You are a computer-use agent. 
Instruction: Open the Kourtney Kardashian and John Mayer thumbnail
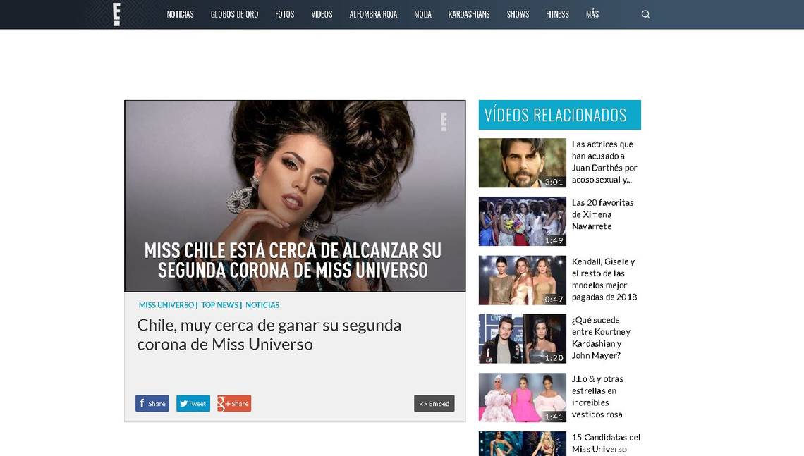tap(523, 339)
